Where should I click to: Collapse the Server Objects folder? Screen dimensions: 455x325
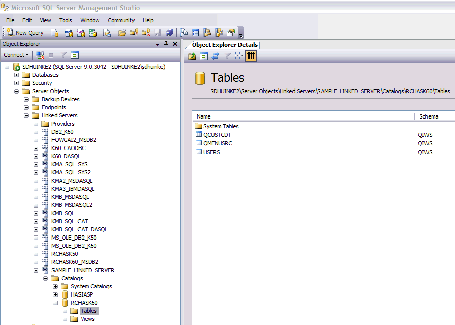click(16, 91)
